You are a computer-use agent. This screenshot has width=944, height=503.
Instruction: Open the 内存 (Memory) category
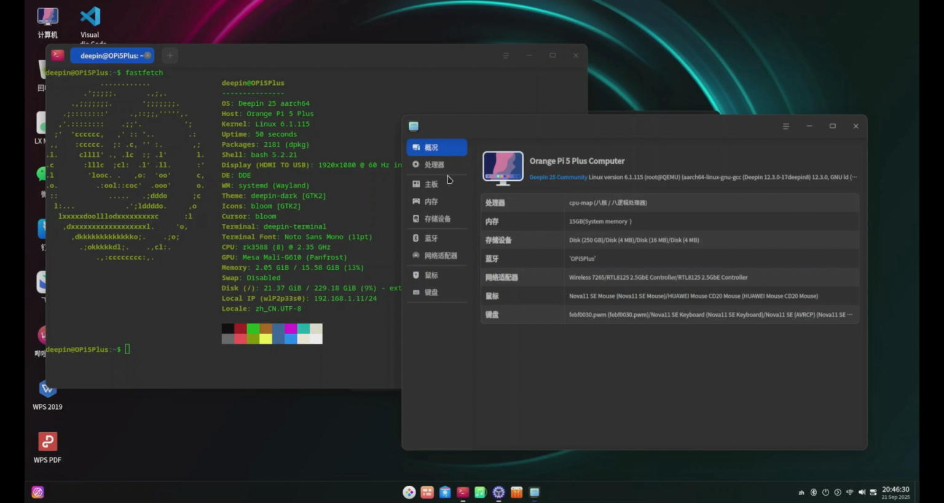tap(431, 202)
